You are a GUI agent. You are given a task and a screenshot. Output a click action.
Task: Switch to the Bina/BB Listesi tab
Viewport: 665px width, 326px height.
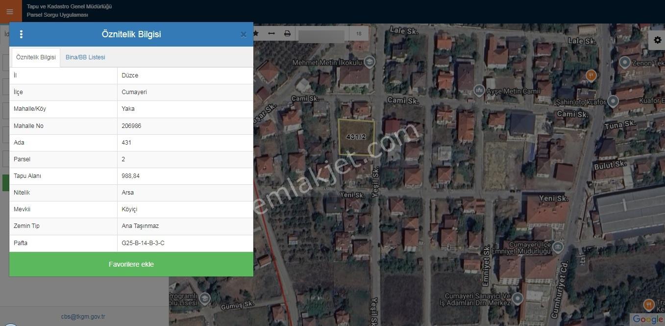85,57
